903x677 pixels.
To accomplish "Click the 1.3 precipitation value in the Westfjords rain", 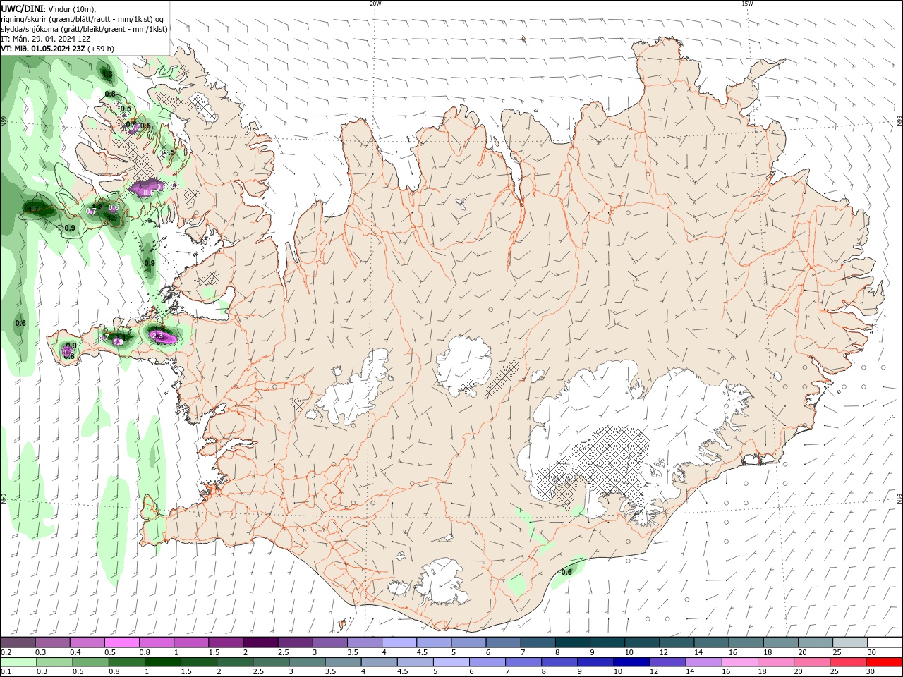I will [x=107, y=73].
